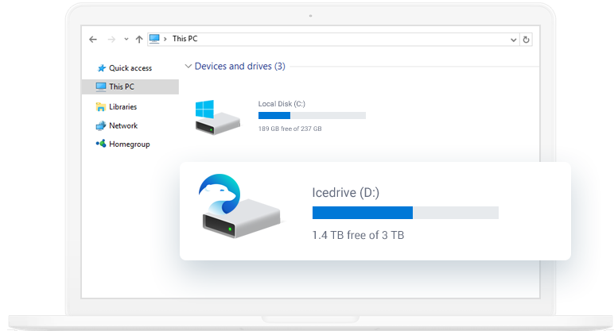Click the Icedrive (D:) label
614x331 pixels.
coord(346,192)
